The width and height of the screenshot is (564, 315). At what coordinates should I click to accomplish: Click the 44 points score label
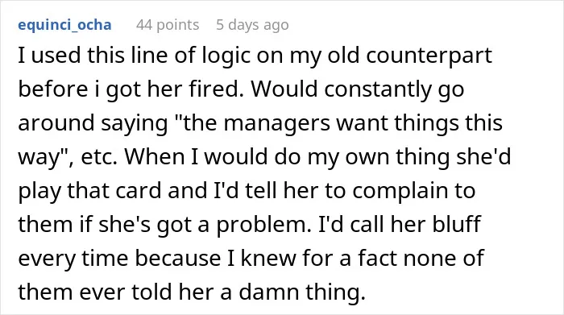tap(168, 25)
